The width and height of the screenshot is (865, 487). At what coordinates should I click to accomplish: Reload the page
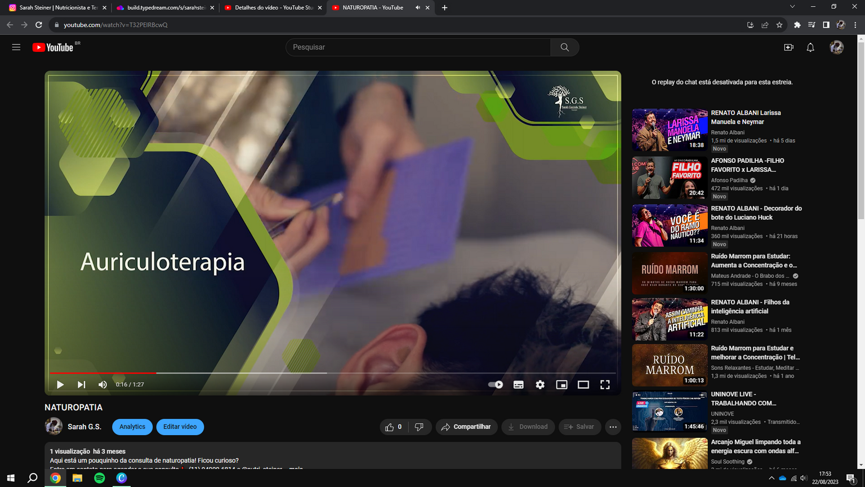click(x=38, y=25)
